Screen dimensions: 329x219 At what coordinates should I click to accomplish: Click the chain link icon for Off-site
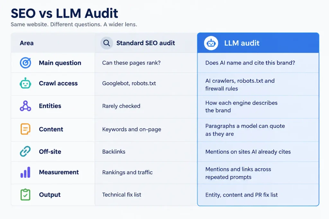(x=25, y=151)
